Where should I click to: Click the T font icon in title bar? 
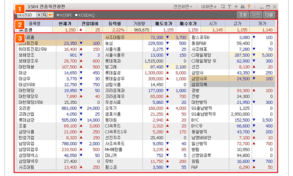(x=230, y=7)
